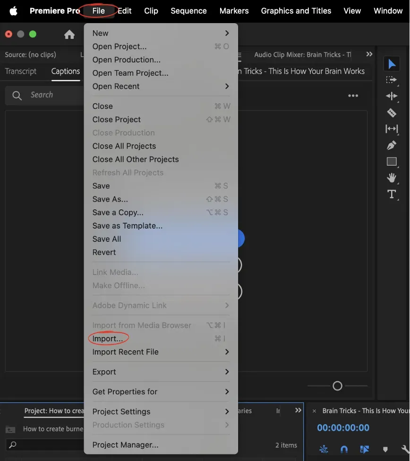Click the Captions Search field
The image size is (410, 461).
pyautogui.click(x=44, y=95)
